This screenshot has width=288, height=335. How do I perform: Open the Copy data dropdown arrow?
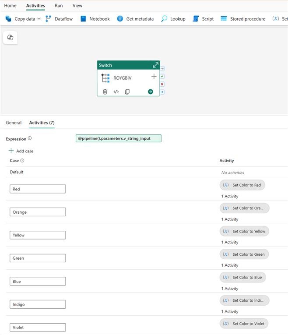point(39,19)
